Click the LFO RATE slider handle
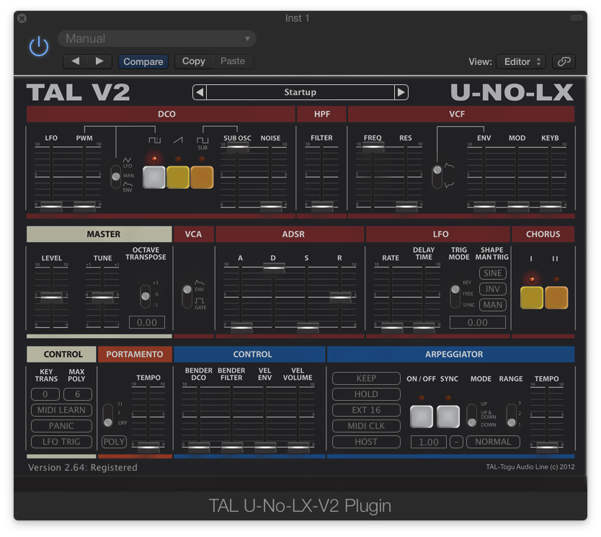The image size is (601, 537). point(392,327)
